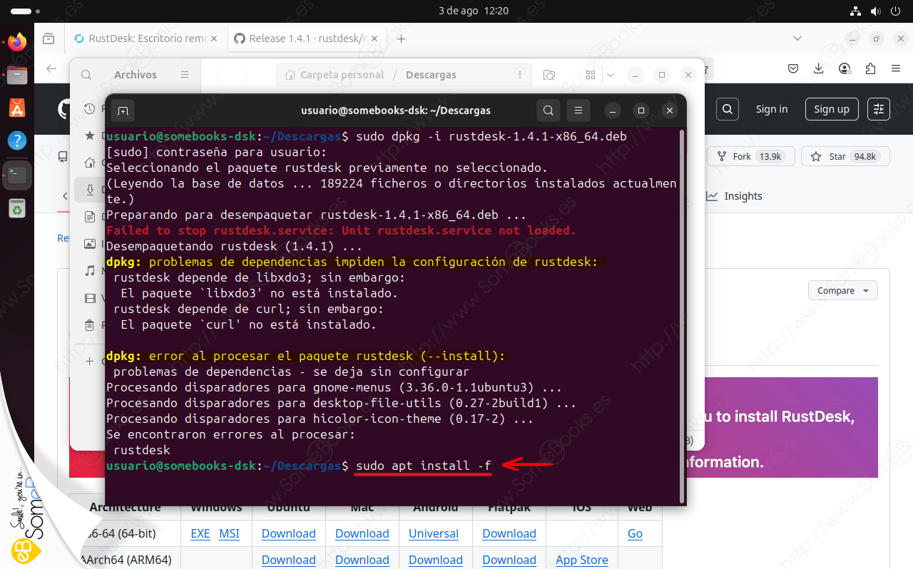913x569 pixels.
Task: Open new tab button in terminal header
Action: point(123,111)
